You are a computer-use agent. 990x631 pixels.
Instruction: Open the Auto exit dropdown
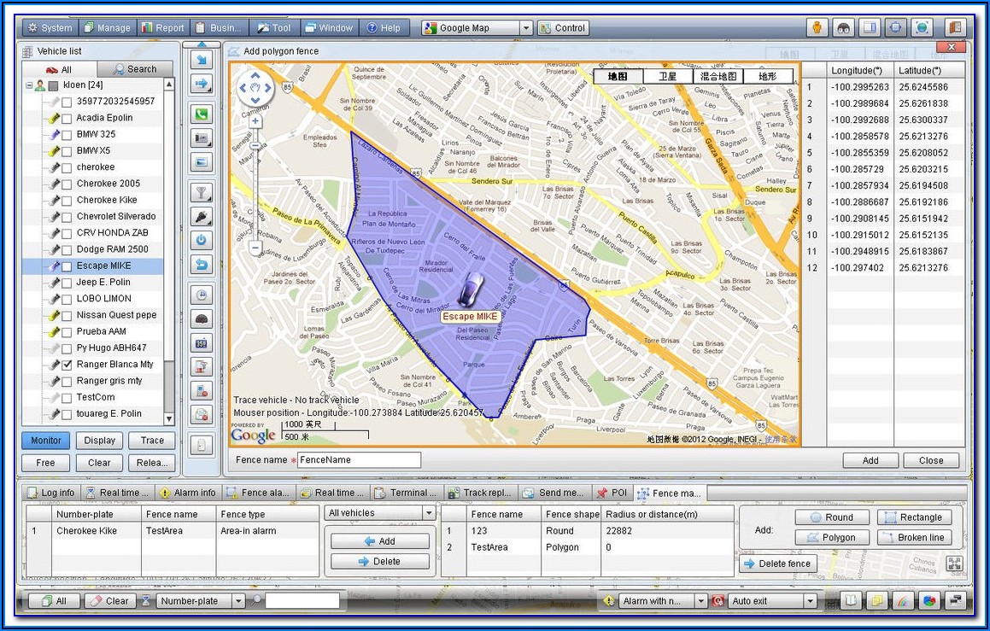[810, 601]
